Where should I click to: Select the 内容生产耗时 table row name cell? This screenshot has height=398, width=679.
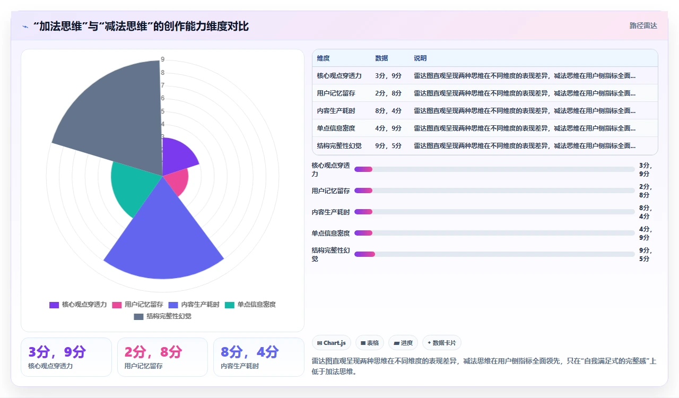tap(336, 111)
